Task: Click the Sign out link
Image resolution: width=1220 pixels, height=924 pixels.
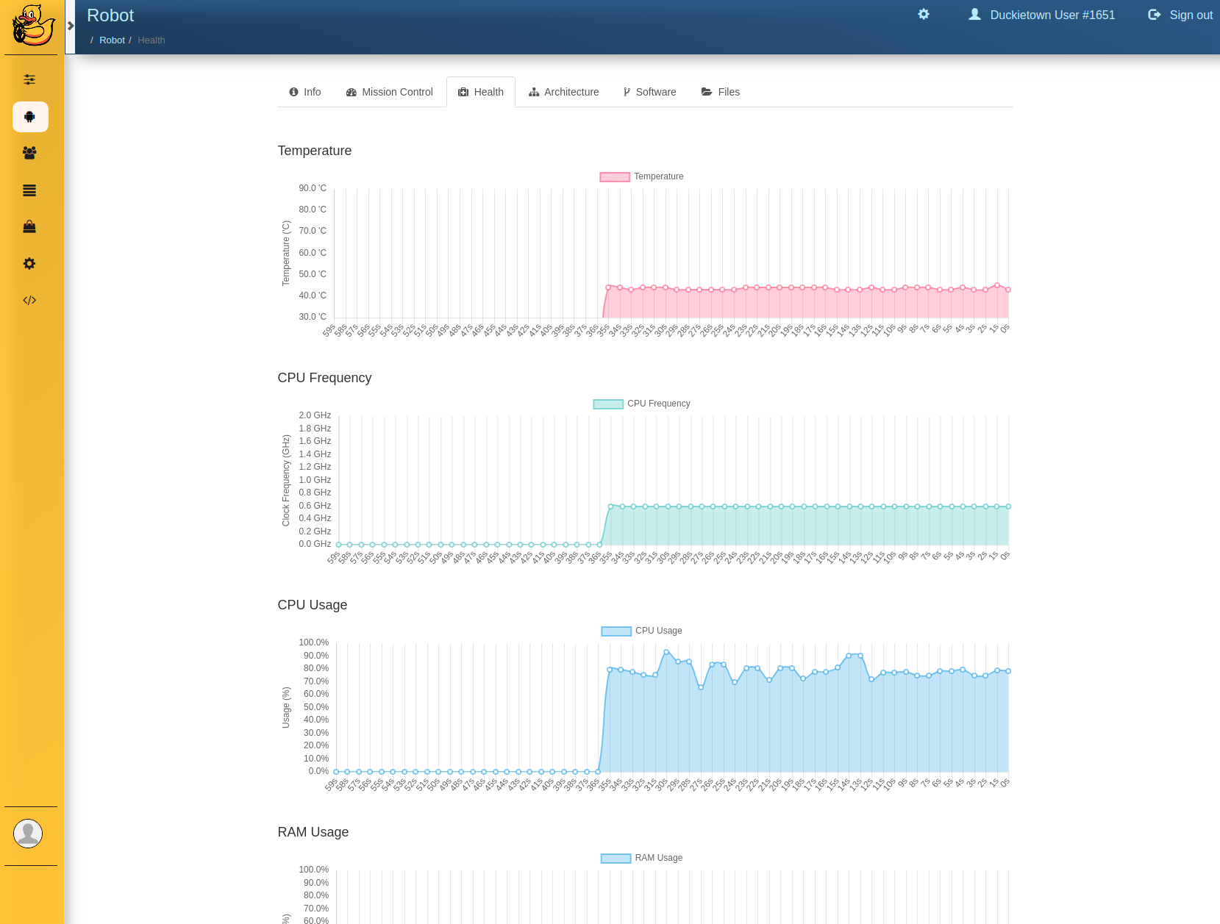Action: coord(1180,15)
